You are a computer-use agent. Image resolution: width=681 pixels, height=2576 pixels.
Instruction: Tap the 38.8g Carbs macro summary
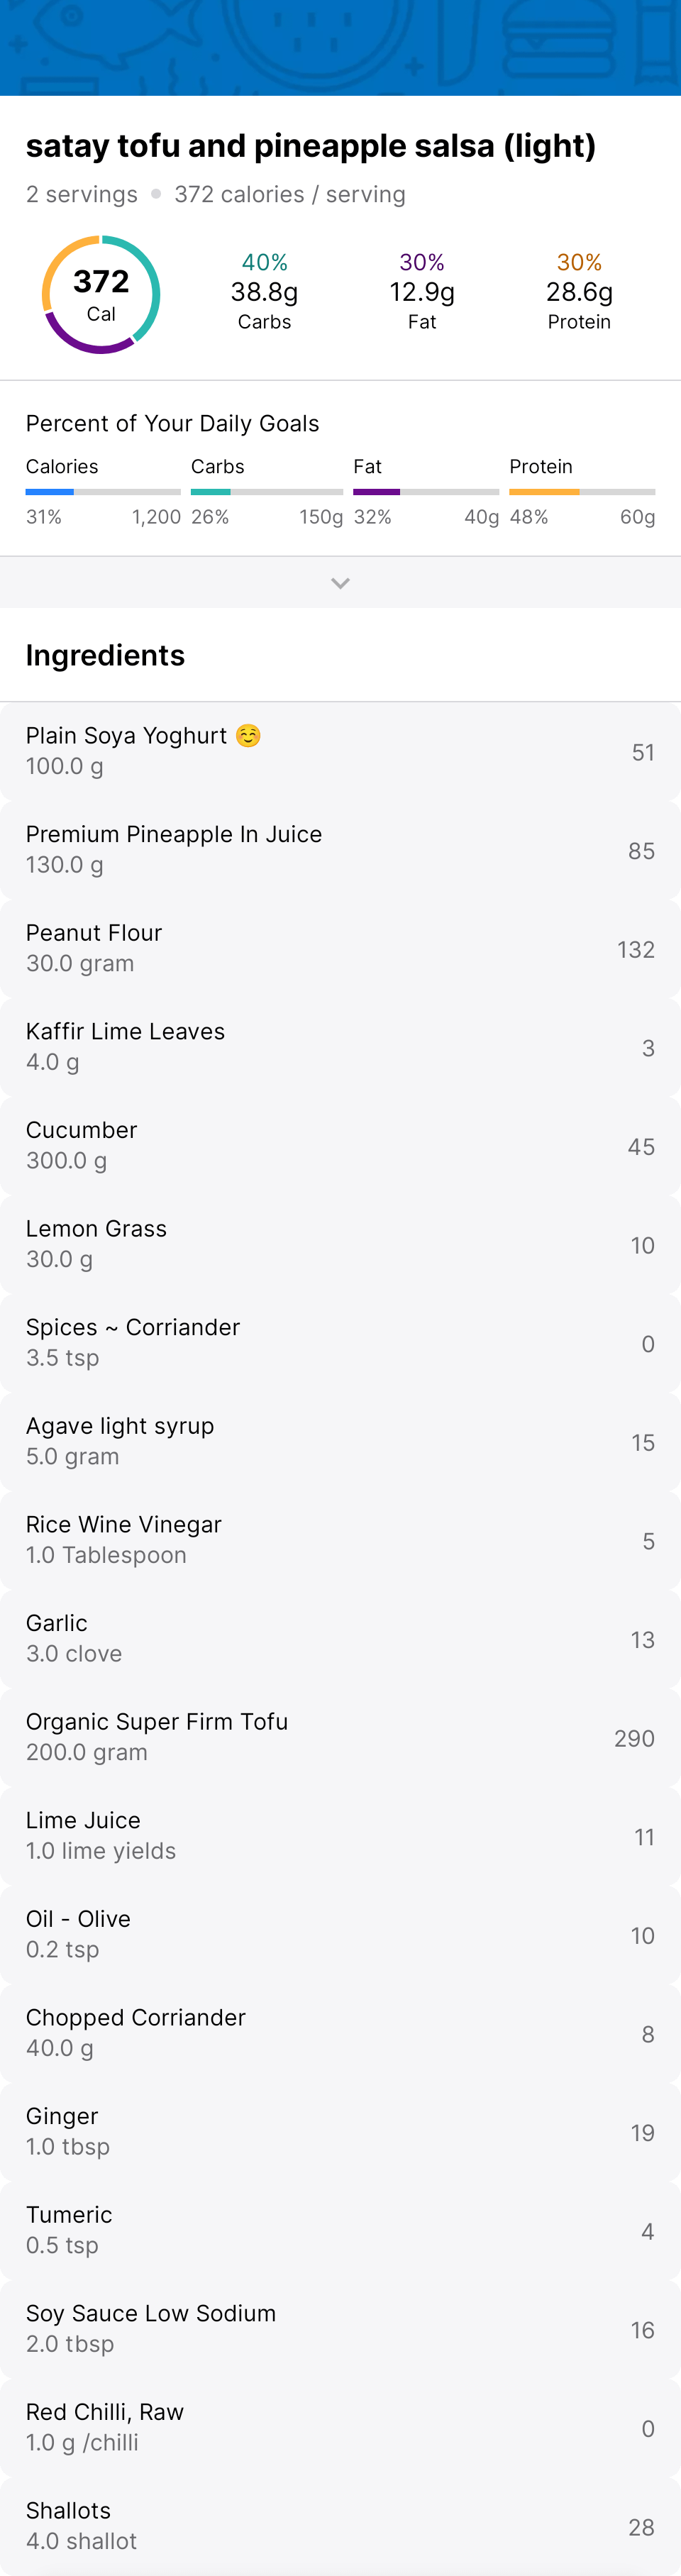point(264,292)
